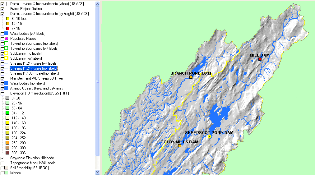Uncheck Streams (1:24k scale)(no labels) checkbox

[x=2, y=69]
